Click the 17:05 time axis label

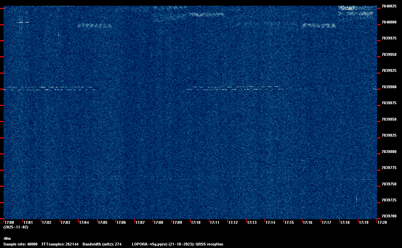[x=103, y=222]
